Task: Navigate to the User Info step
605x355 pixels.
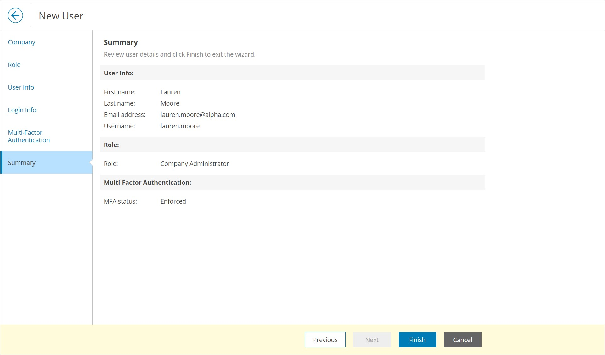Action: tap(21, 87)
